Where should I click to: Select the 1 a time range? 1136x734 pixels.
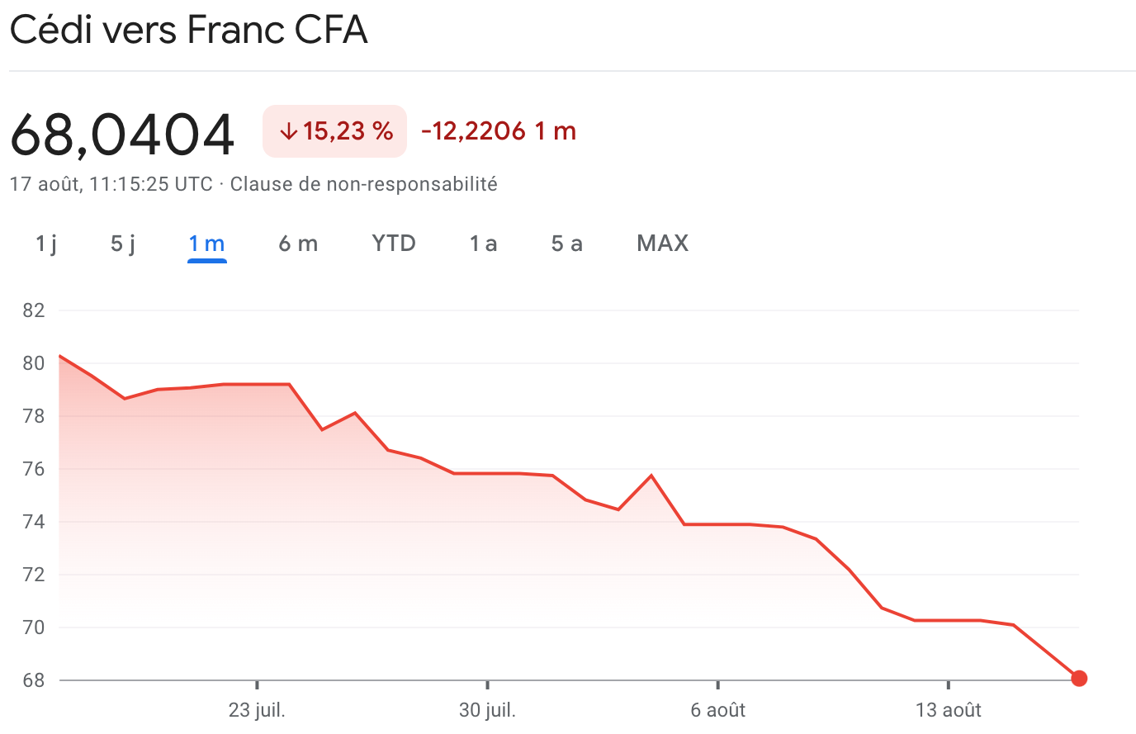483,243
